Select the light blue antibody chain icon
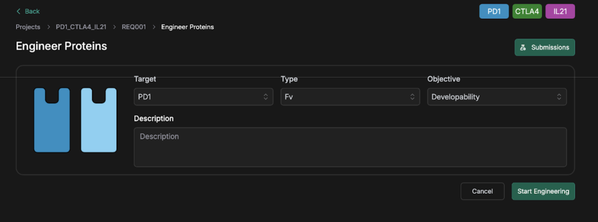Viewport: 598px width, 222px height. coord(99,120)
